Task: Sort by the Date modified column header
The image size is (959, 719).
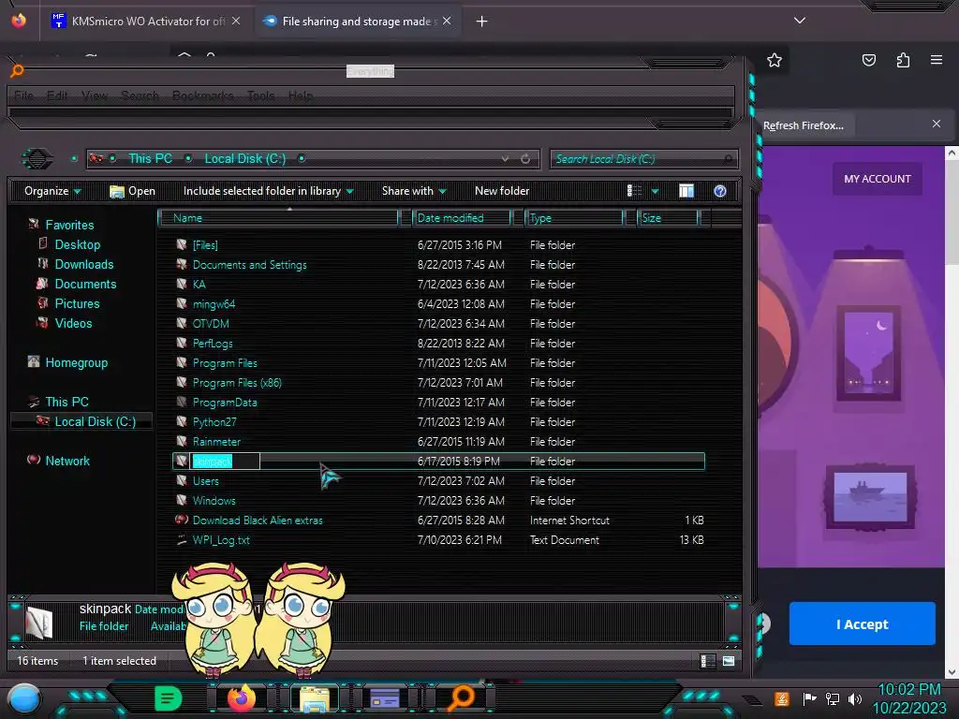Action: click(462, 217)
